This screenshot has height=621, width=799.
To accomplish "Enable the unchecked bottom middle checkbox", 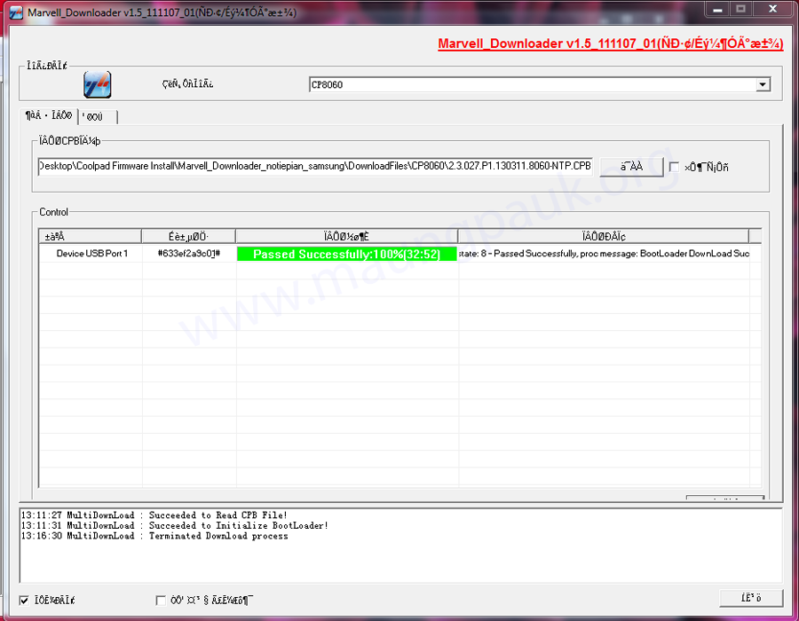I will pos(161,601).
